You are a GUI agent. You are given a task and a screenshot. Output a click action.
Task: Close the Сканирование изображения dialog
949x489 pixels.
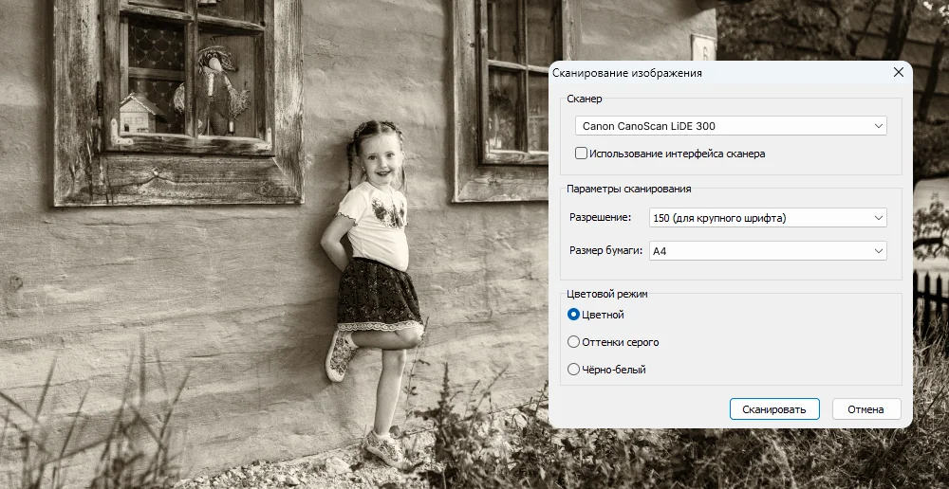pyautogui.click(x=898, y=73)
